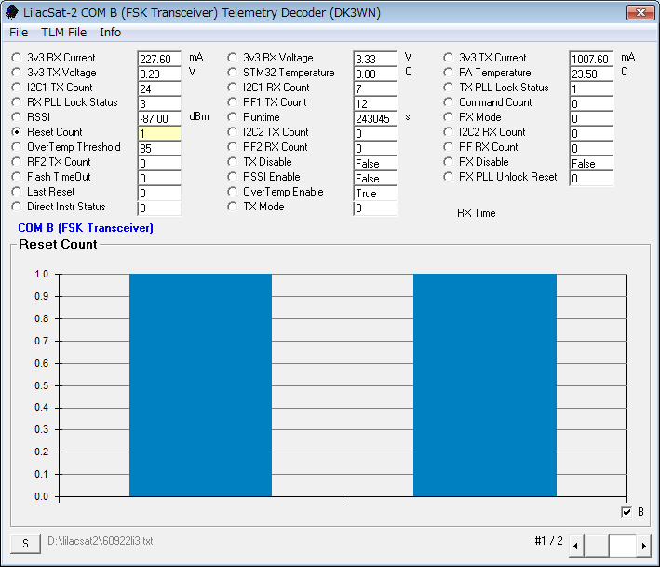Click the Reset Count value field

158,134
